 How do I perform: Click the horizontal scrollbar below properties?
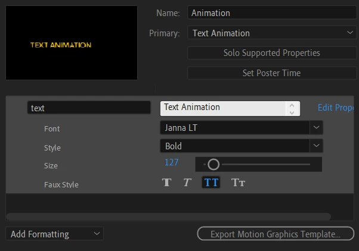point(169,217)
